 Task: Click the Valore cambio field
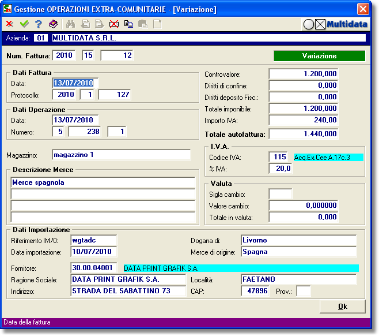pos(304,206)
